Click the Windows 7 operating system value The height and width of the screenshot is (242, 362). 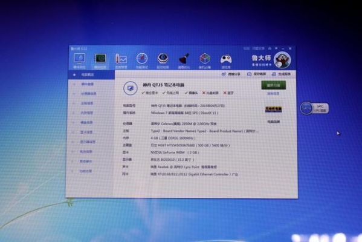click(x=184, y=113)
